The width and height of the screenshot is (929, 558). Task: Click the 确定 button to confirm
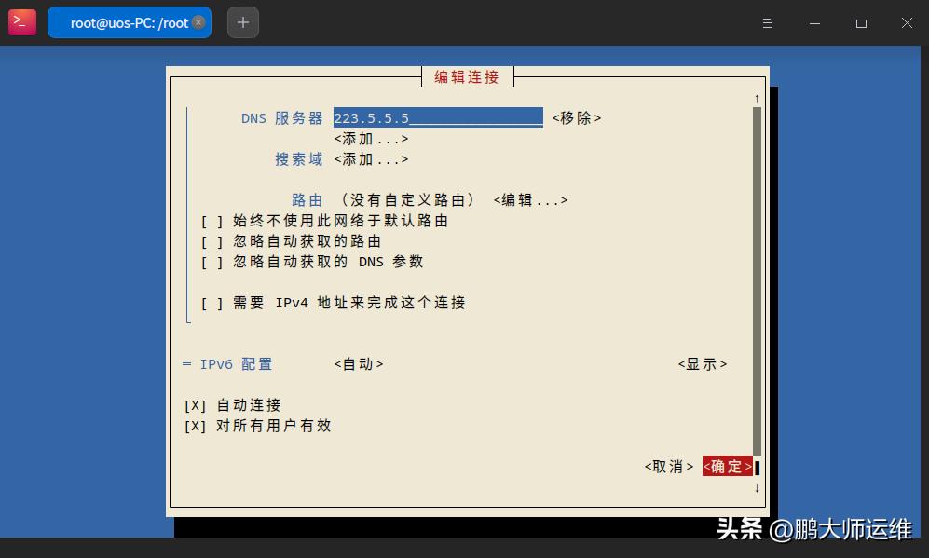point(728,466)
